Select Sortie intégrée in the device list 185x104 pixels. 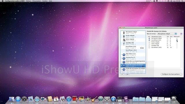click(133, 40)
